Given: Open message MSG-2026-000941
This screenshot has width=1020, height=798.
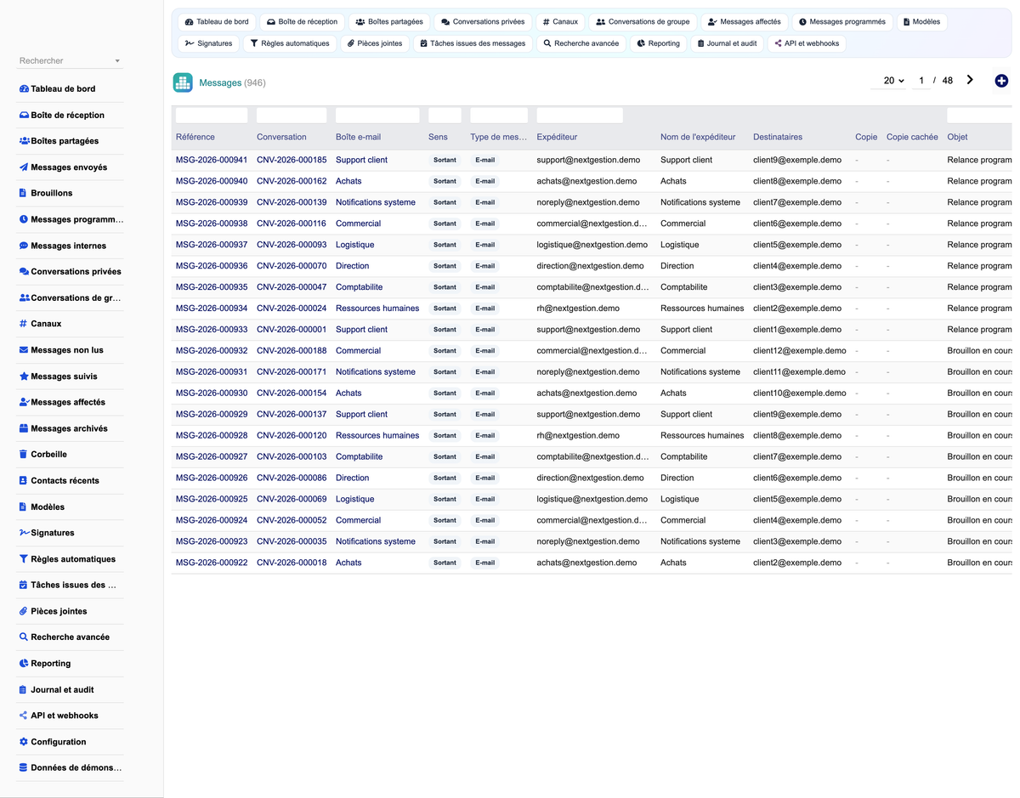Looking at the screenshot, I should pyautogui.click(x=212, y=160).
